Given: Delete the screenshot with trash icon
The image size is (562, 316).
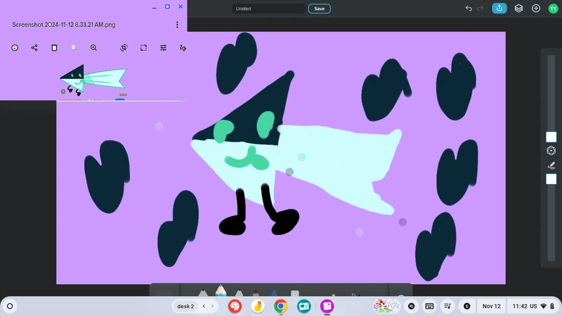Looking at the screenshot, I should [54, 48].
